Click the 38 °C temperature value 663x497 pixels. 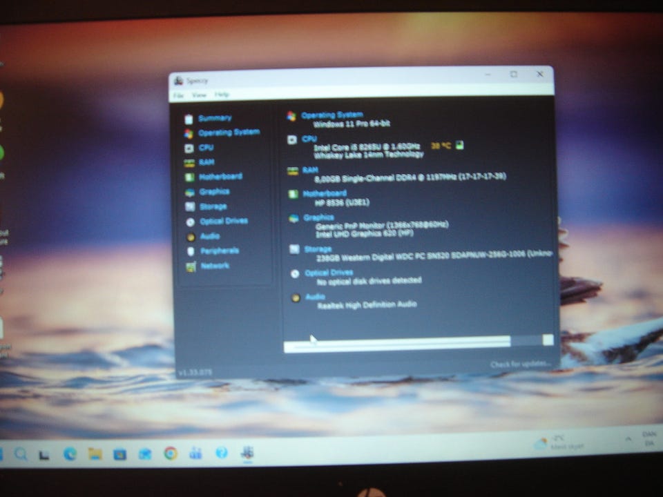coord(441,146)
